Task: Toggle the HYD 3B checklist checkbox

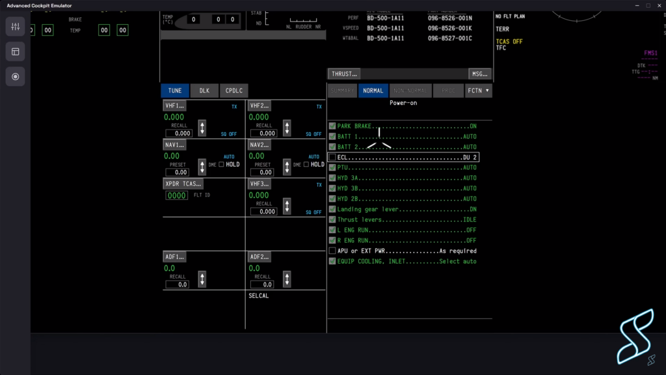Action: point(332,188)
